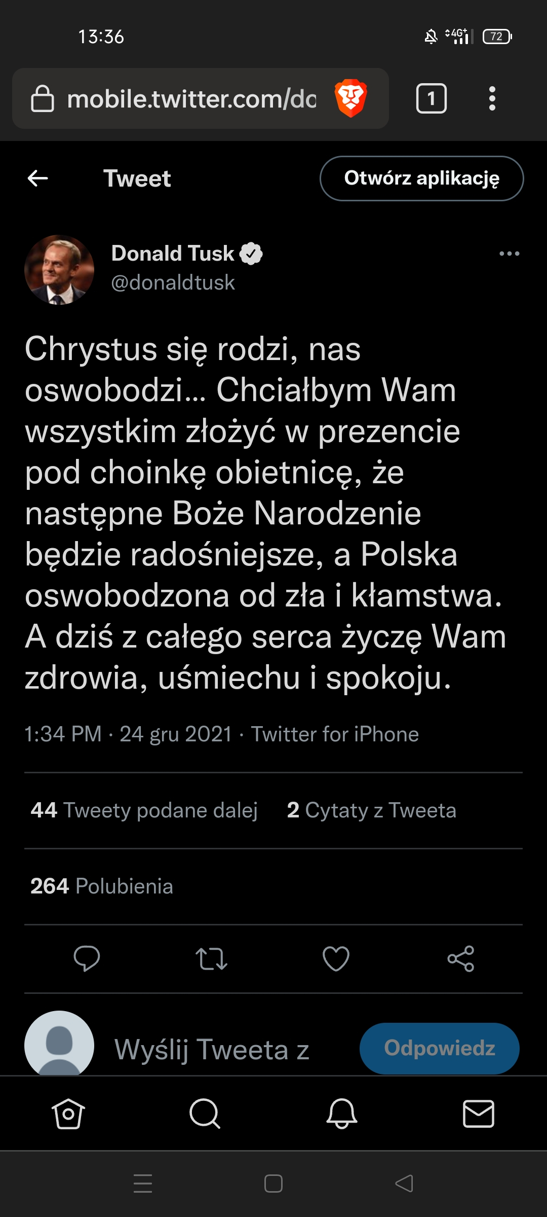Open the browser tab switcher
547x1217 pixels.
tap(431, 98)
